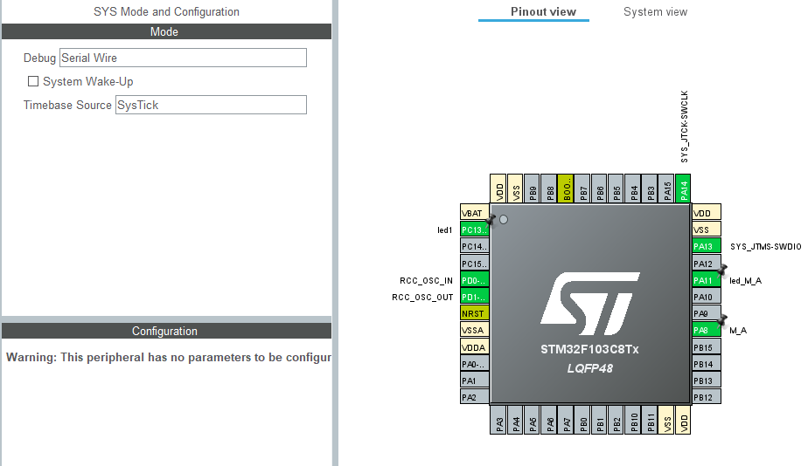
Task: Click the led_M_A pin label
Action: pyautogui.click(x=745, y=281)
